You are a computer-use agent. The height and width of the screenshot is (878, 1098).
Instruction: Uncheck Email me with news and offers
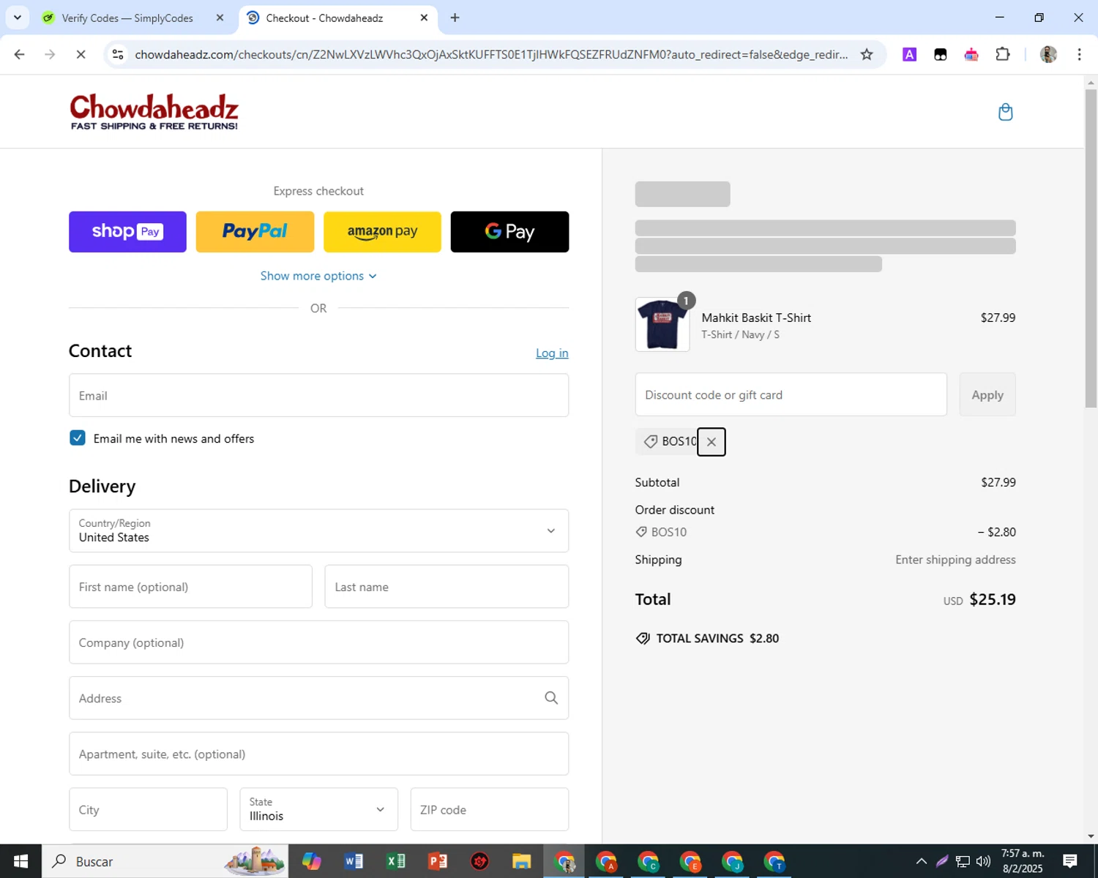78,438
